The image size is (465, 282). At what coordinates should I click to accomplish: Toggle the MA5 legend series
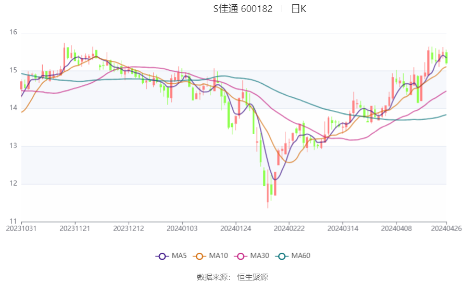click(171, 256)
